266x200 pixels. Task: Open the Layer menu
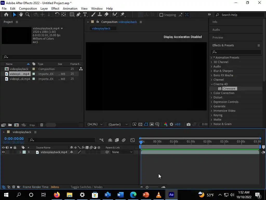click(44, 9)
